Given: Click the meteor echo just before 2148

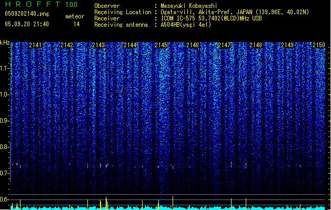Looking at the screenshot, I should click(246, 165).
